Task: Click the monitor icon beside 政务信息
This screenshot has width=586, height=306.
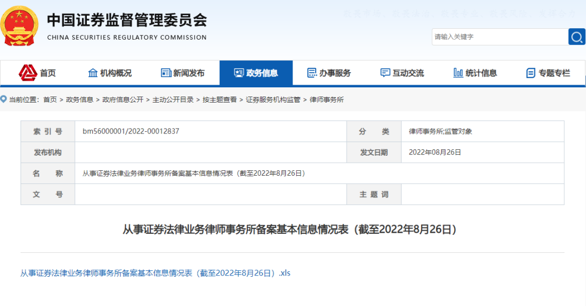Action: pos(239,73)
